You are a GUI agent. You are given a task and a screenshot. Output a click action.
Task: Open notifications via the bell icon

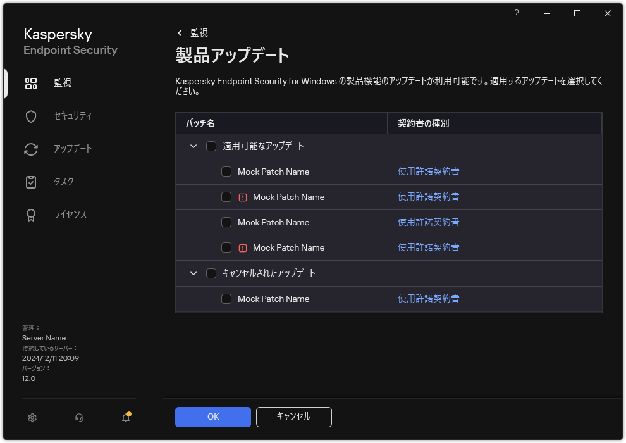coord(125,418)
